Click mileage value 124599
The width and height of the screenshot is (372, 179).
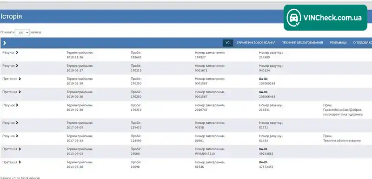[x=136, y=141]
